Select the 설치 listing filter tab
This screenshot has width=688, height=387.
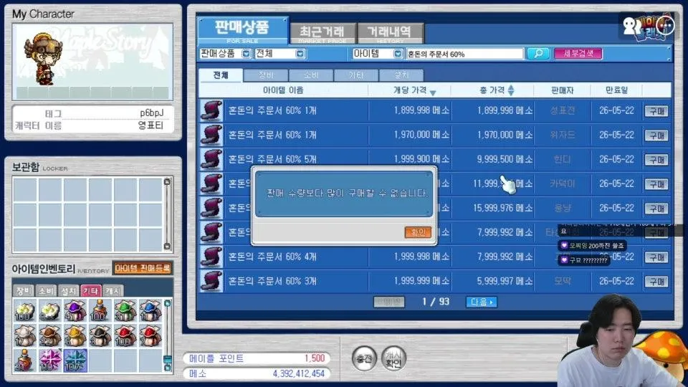point(401,75)
